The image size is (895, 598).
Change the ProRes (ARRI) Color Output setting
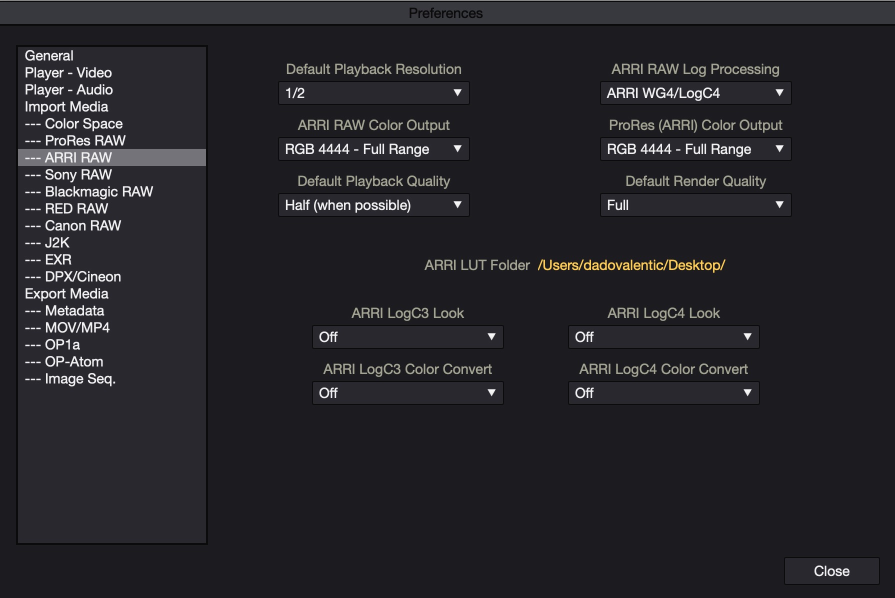click(695, 149)
